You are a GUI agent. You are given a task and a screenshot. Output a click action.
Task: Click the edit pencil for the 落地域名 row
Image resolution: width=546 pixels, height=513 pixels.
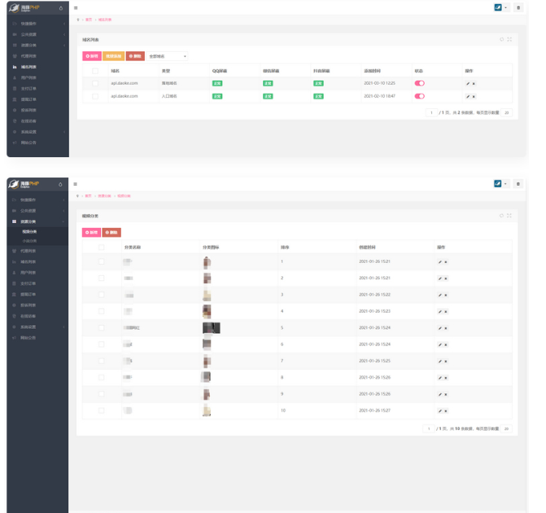tap(467, 83)
